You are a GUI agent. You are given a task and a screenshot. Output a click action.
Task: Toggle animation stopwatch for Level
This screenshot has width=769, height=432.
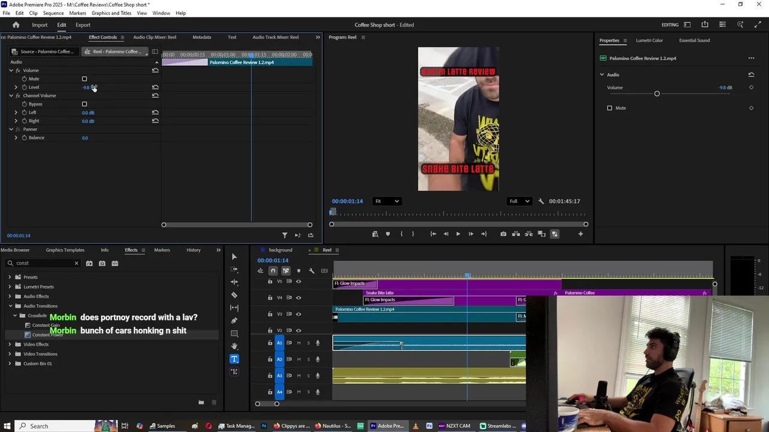coord(24,87)
